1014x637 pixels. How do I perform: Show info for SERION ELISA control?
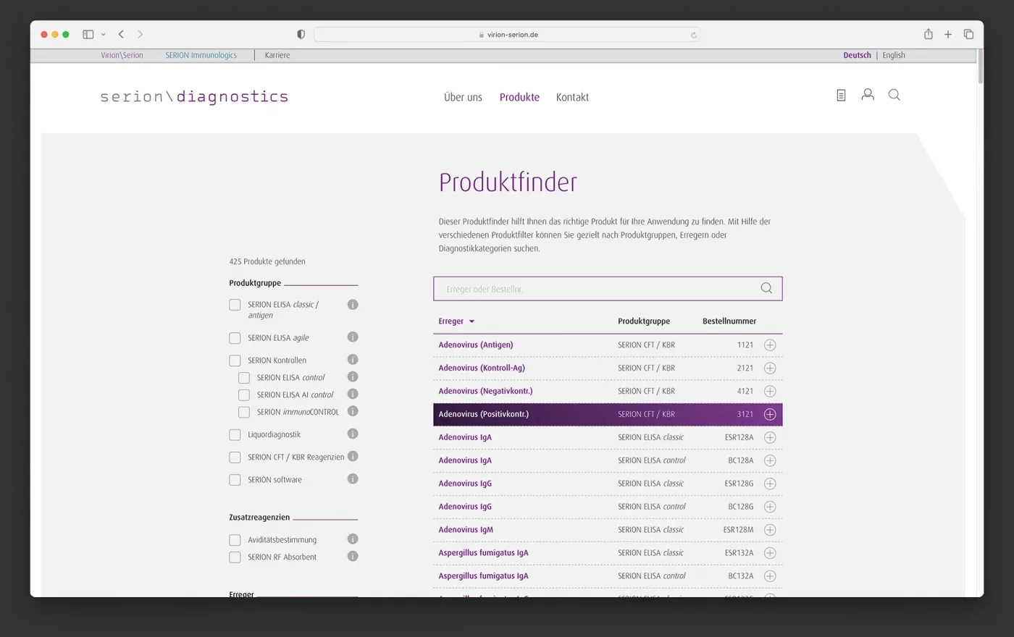[x=353, y=377]
